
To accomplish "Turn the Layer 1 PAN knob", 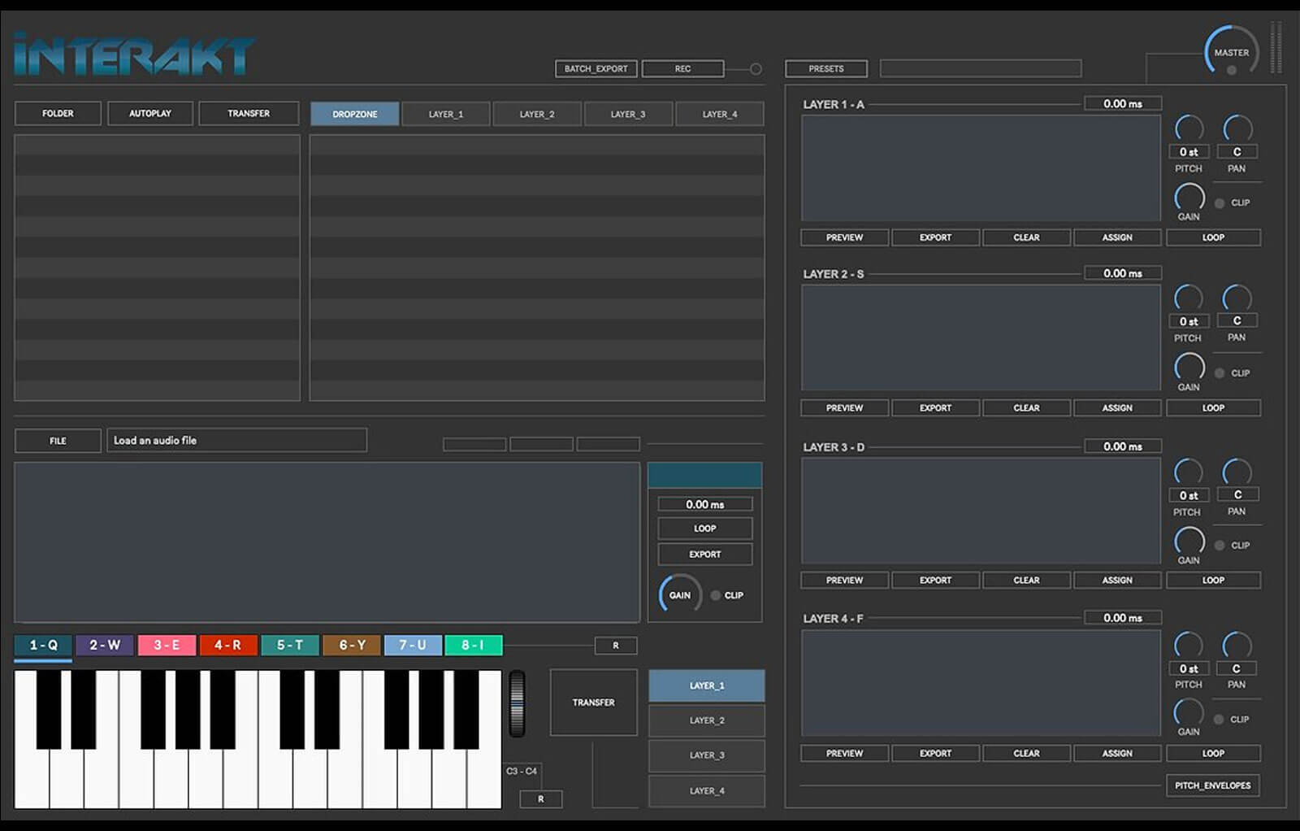I will tap(1237, 128).
